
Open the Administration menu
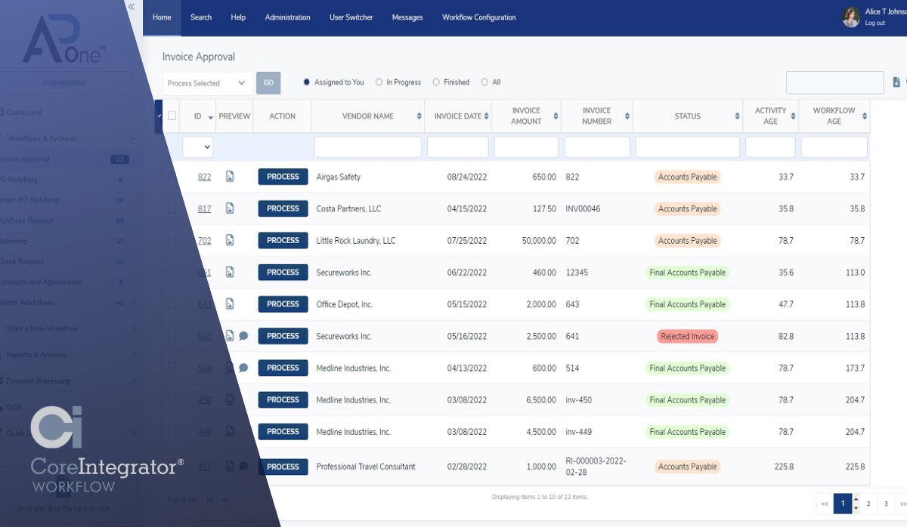[287, 17]
